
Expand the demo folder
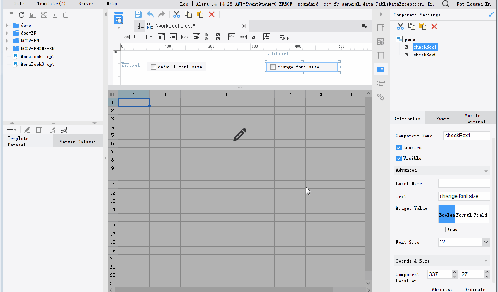click(x=7, y=25)
